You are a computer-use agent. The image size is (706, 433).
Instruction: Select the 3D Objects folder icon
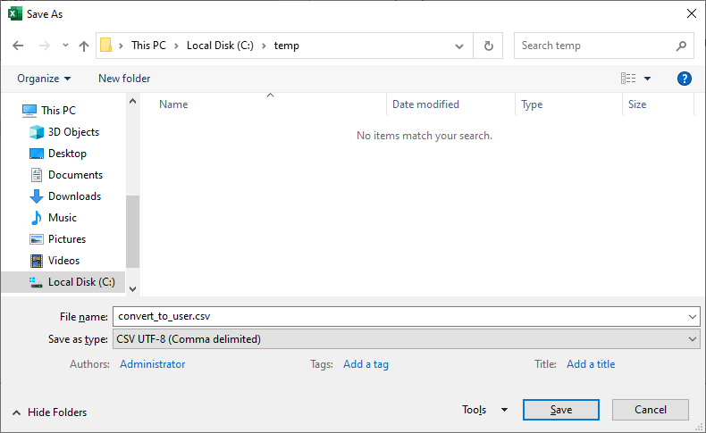click(37, 132)
